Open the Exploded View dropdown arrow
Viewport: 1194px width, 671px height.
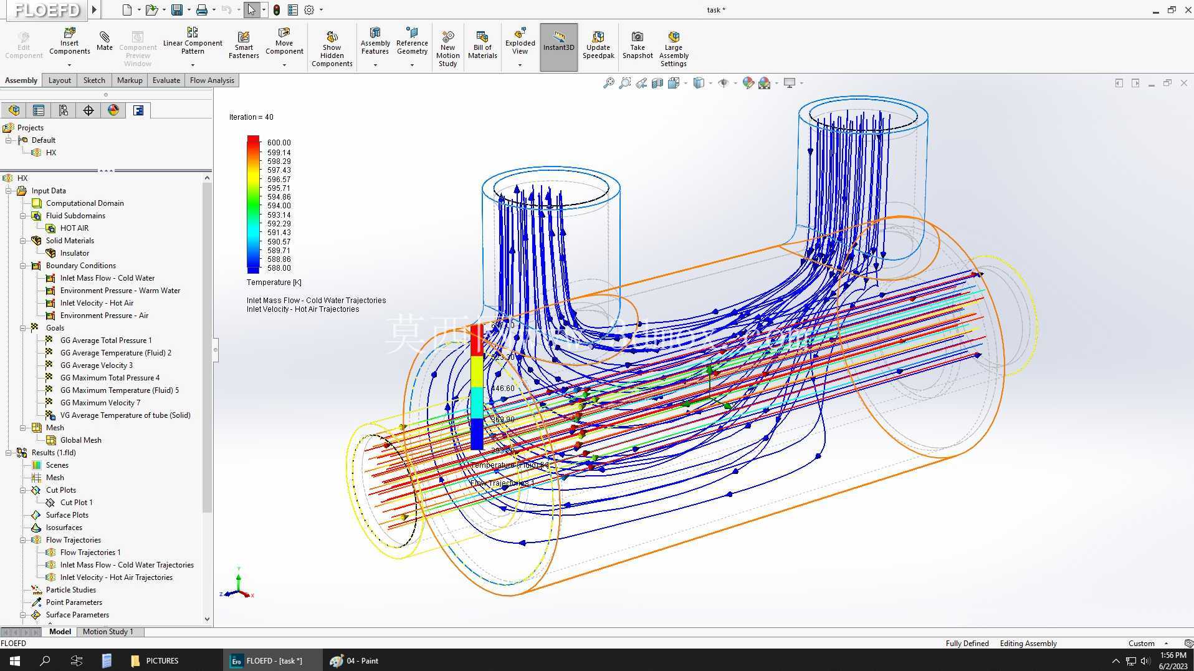520,65
